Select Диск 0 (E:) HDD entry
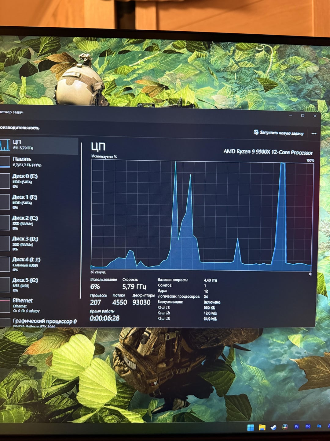 coord(39,181)
